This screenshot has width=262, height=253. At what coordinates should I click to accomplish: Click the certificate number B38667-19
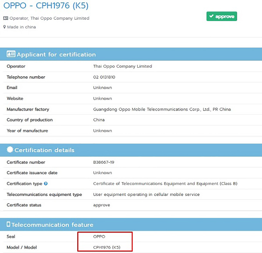104,162
